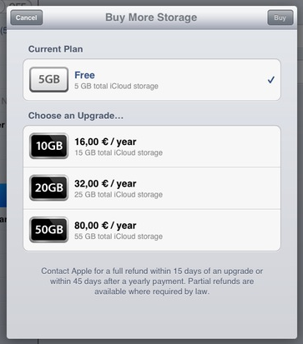
Task: Choose the 16,00 € / year plan
Action: click(x=152, y=147)
